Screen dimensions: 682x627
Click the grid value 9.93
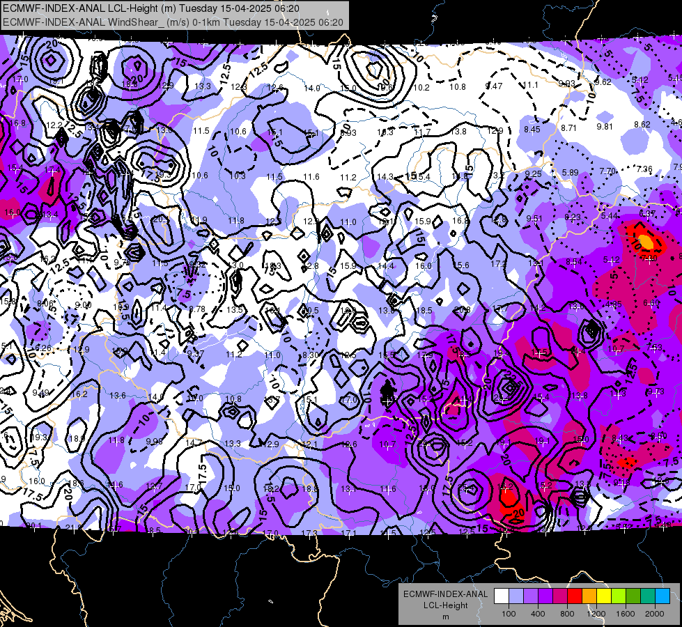point(567,84)
